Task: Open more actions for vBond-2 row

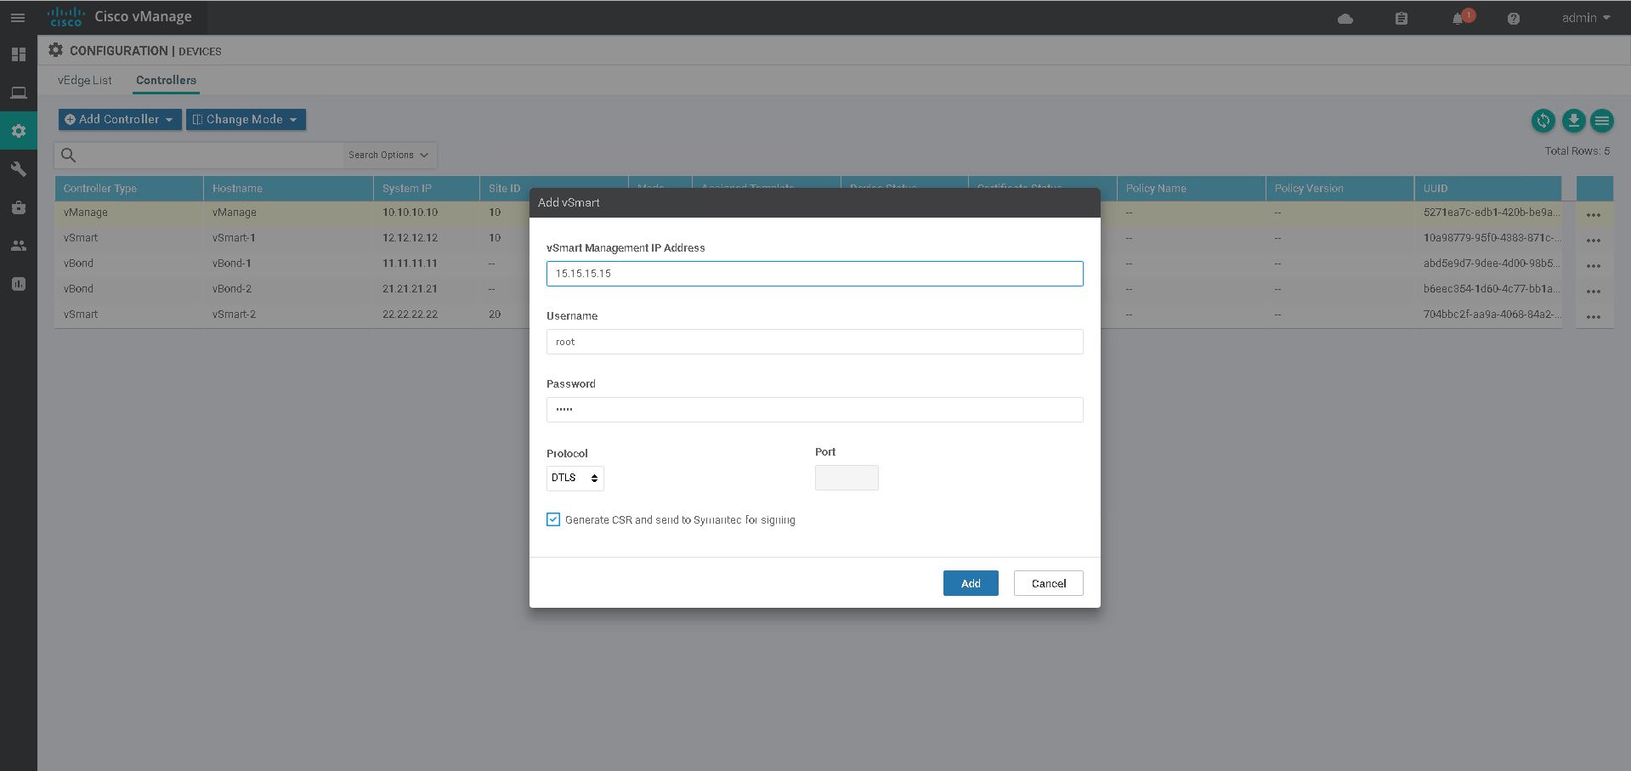Action: click(x=1594, y=292)
